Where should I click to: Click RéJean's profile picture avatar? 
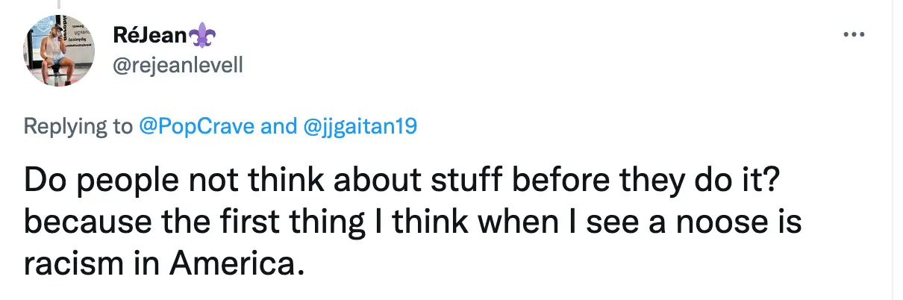click(60, 51)
